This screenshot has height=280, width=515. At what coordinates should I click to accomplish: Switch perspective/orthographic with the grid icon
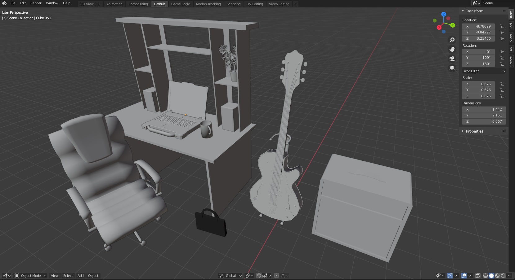pos(452,68)
